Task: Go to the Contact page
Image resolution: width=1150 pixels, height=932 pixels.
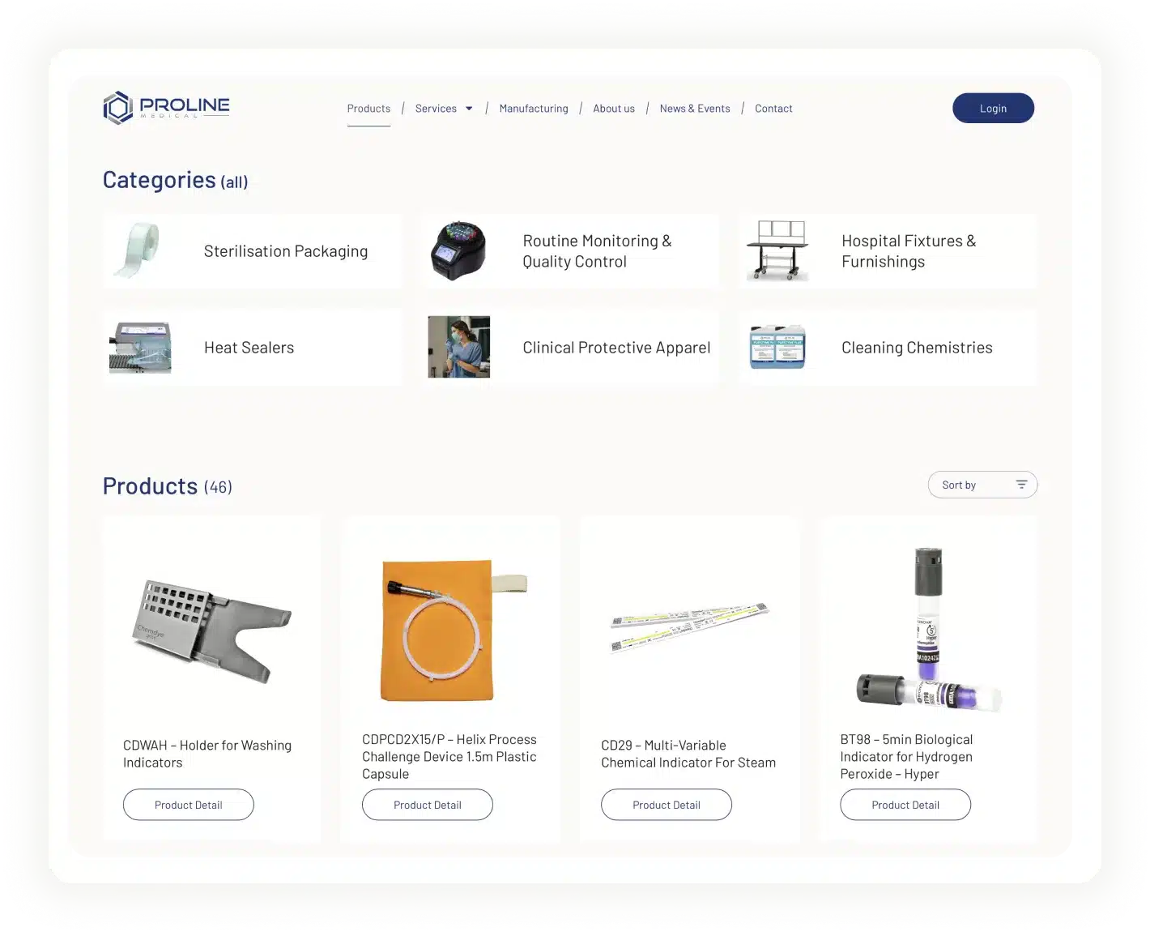Action: [x=773, y=109]
